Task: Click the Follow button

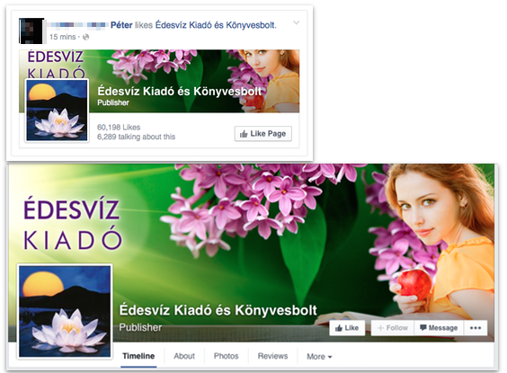Action: (393, 328)
